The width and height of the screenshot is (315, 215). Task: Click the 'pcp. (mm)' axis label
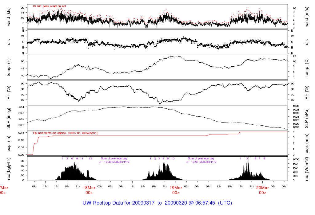click(x=307, y=144)
